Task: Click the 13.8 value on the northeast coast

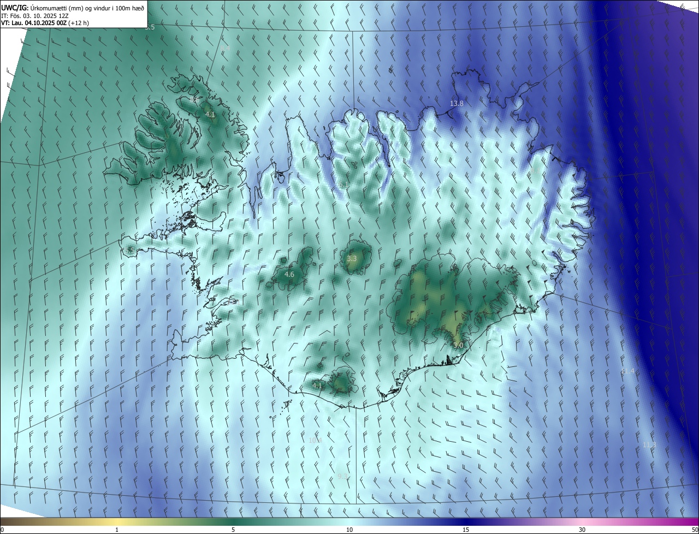Action: tap(457, 103)
